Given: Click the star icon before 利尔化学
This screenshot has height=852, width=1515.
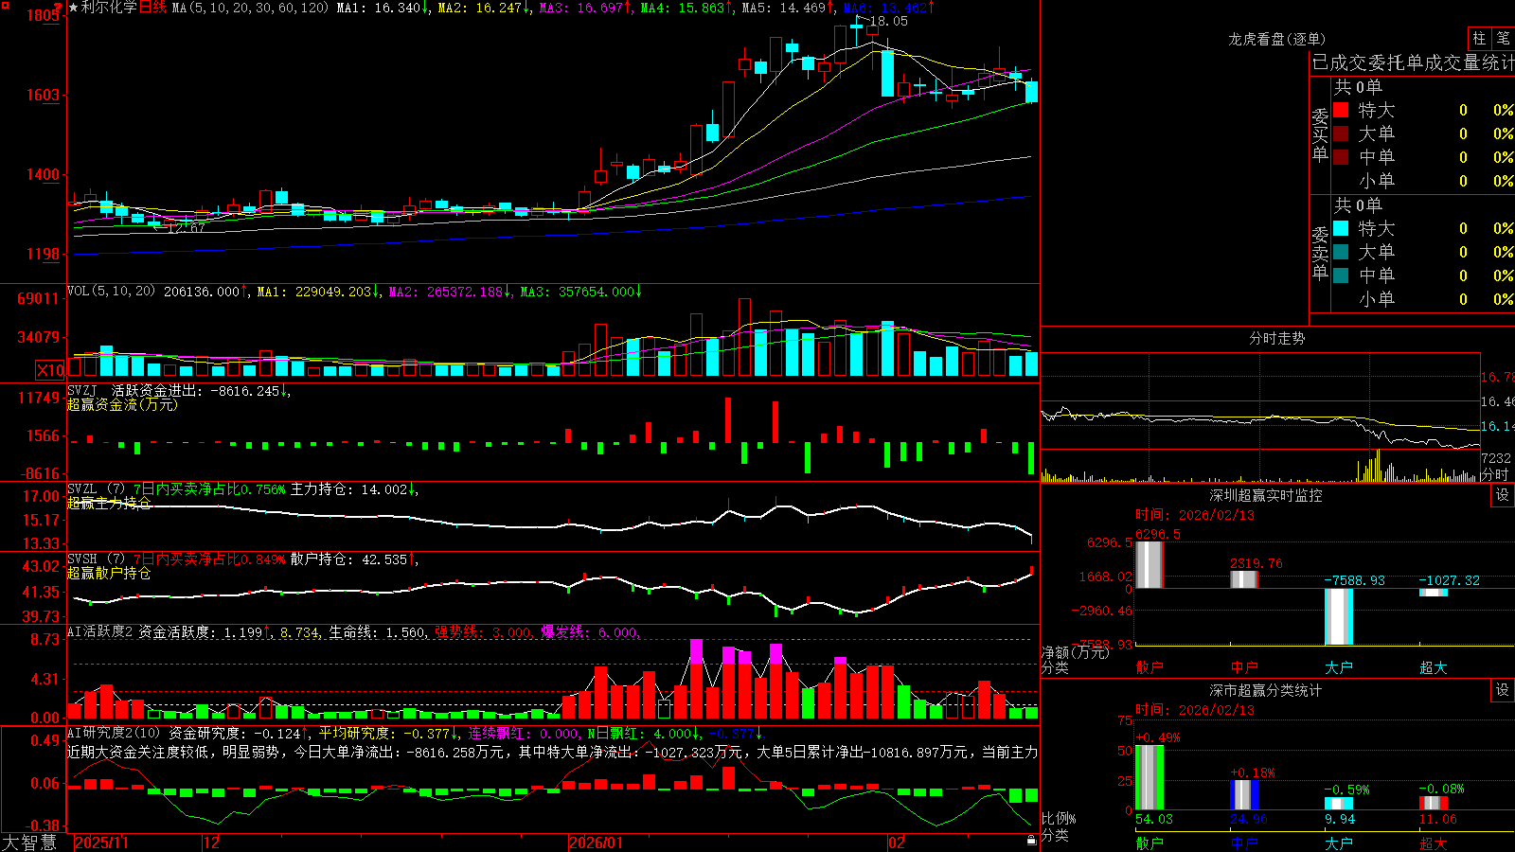Looking at the screenshot, I should click(x=74, y=8).
